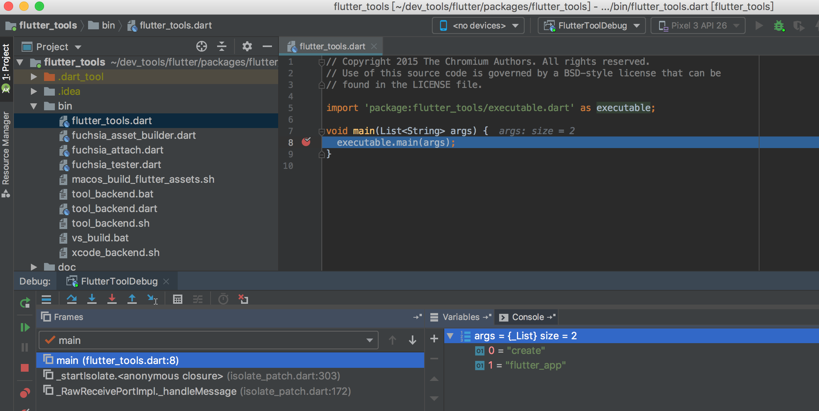The image size is (819, 411).
Task: Restore the Frames layout arrow icon
Action: (x=417, y=317)
